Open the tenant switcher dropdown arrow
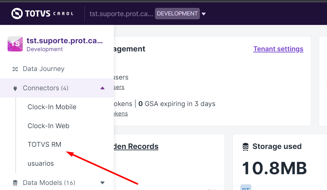 click(204, 14)
